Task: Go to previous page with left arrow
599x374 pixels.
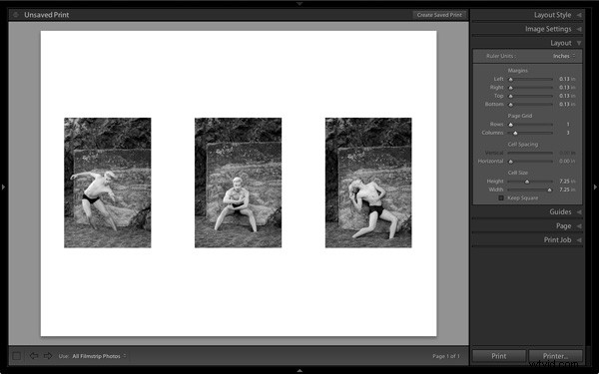Action: click(x=34, y=356)
